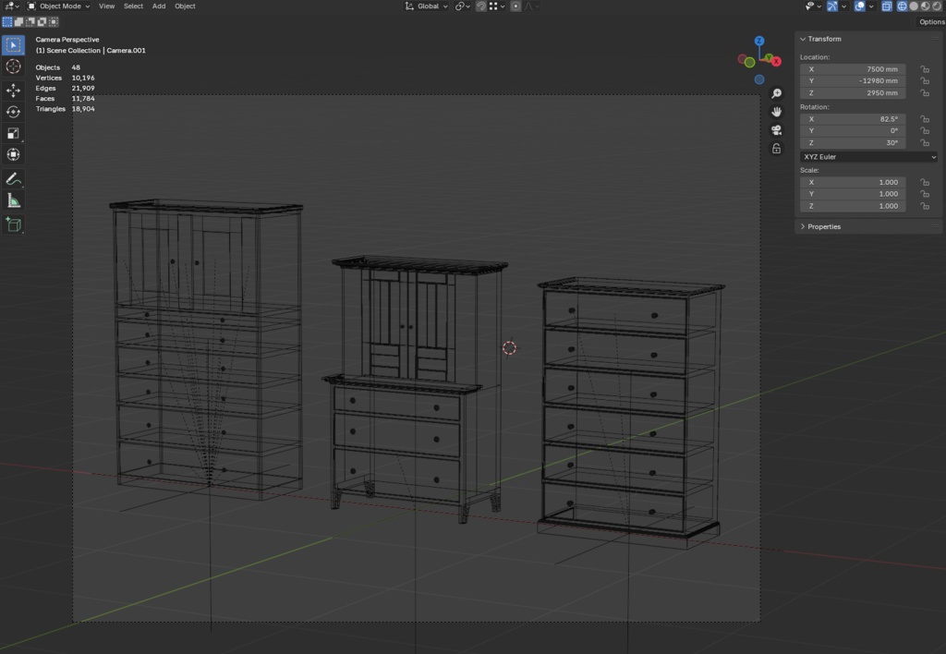The width and height of the screenshot is (946, 654).
Task: Set selection mode to extend
Action: coord(18,22)
